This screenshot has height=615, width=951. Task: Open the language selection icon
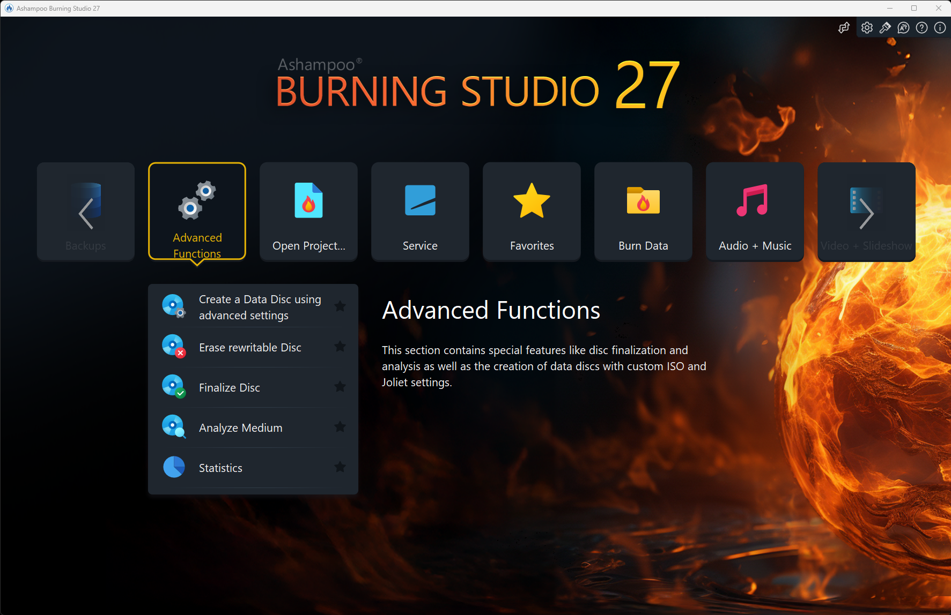click(x=903, y=27)
